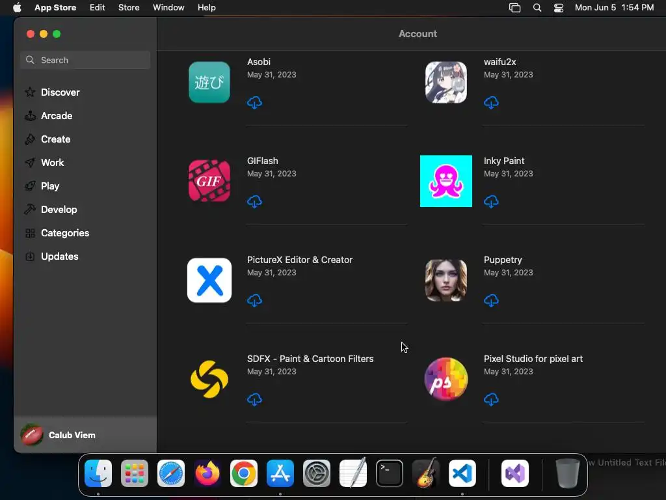Launch Google Chrome from the Dock

[x=244, y=473]
